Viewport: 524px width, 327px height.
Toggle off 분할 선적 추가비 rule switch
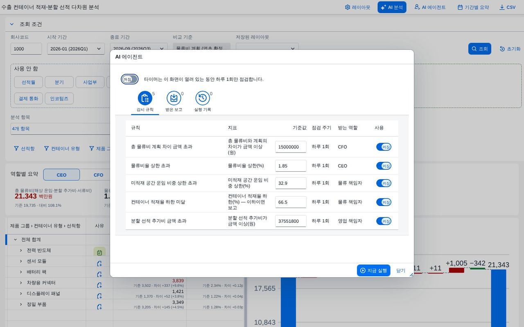pos(384,221)
